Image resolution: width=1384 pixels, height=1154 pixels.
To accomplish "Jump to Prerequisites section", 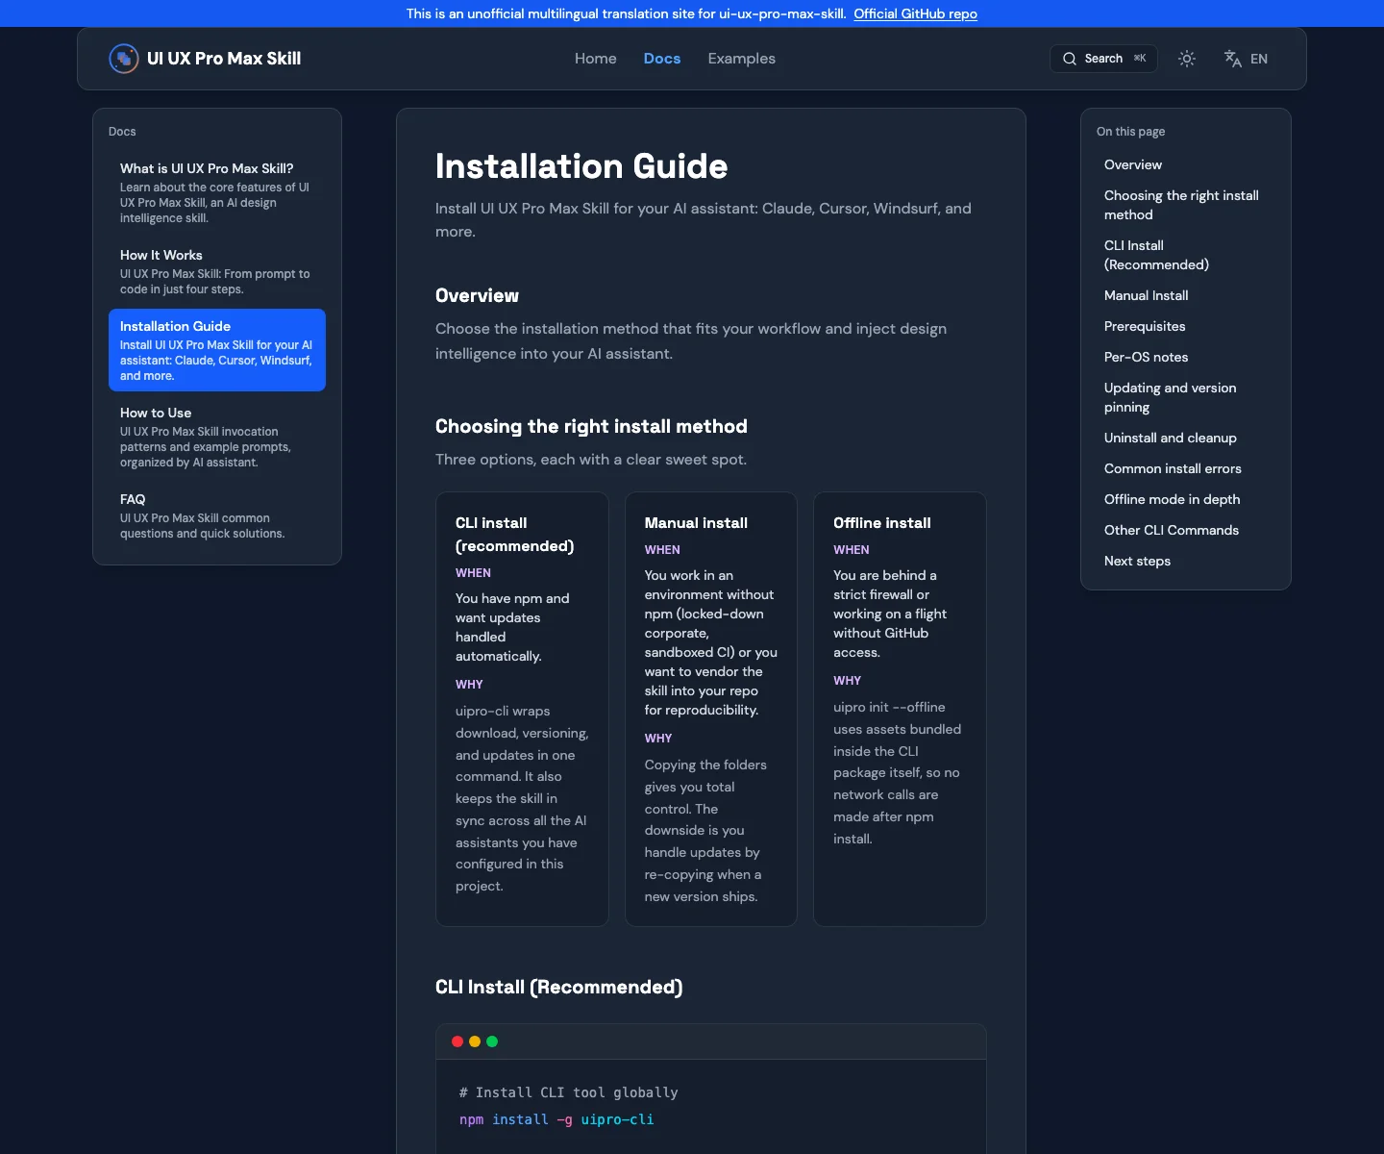I will click(x=1145, y=326).
